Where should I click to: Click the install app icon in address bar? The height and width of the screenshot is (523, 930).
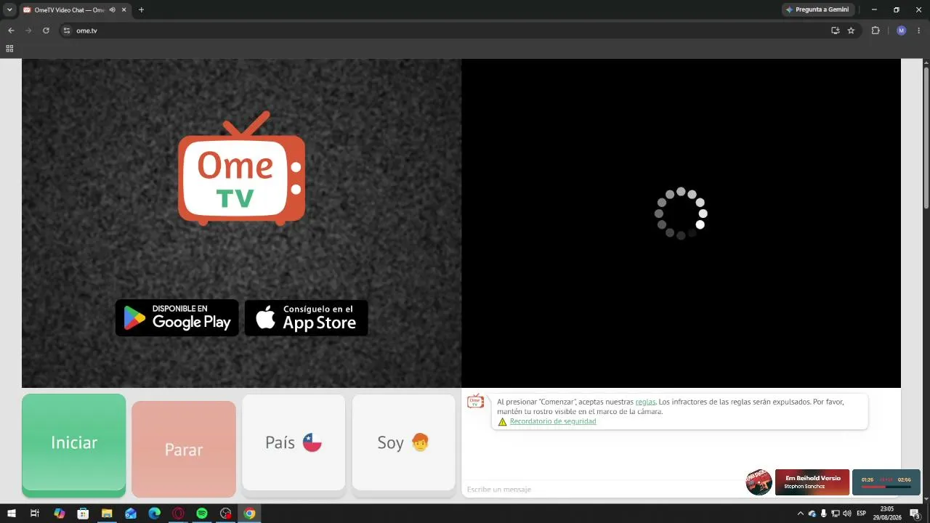point(835,31)
